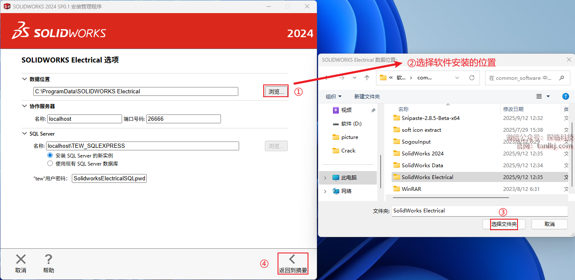Click the Up one level arrow in file dialog

(x=367, y=78)
